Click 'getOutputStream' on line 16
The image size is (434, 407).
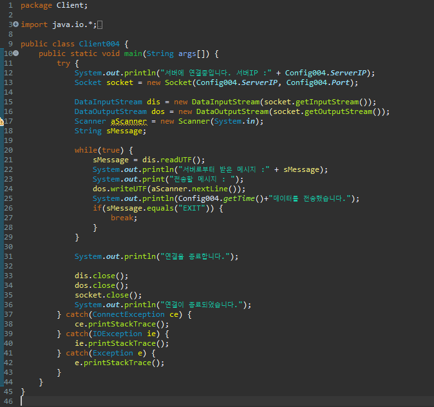(x=338, y=111)
